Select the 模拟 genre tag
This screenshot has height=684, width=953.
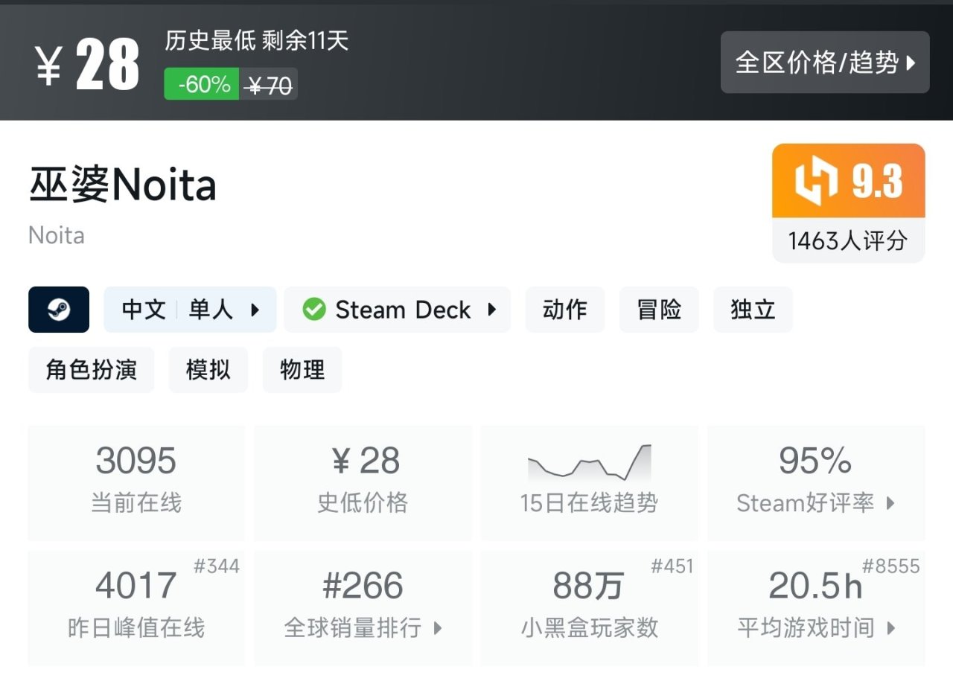pyautogui.click(x=208, y=370)
